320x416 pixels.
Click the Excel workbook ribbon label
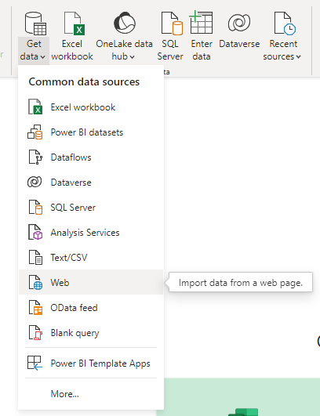(72, 50)
